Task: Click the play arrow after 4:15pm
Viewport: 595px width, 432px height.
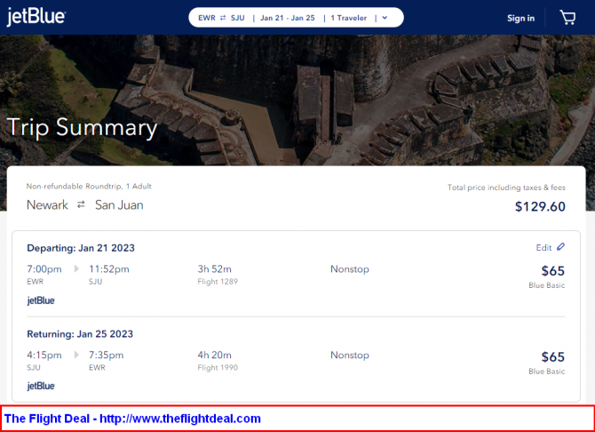Action: coord(76,355)
